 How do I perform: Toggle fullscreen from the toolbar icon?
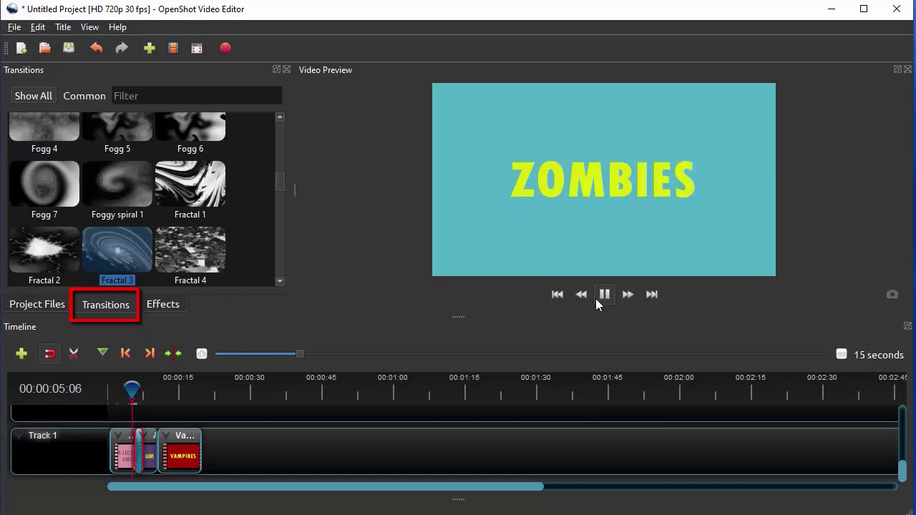[x=197, y=48]
